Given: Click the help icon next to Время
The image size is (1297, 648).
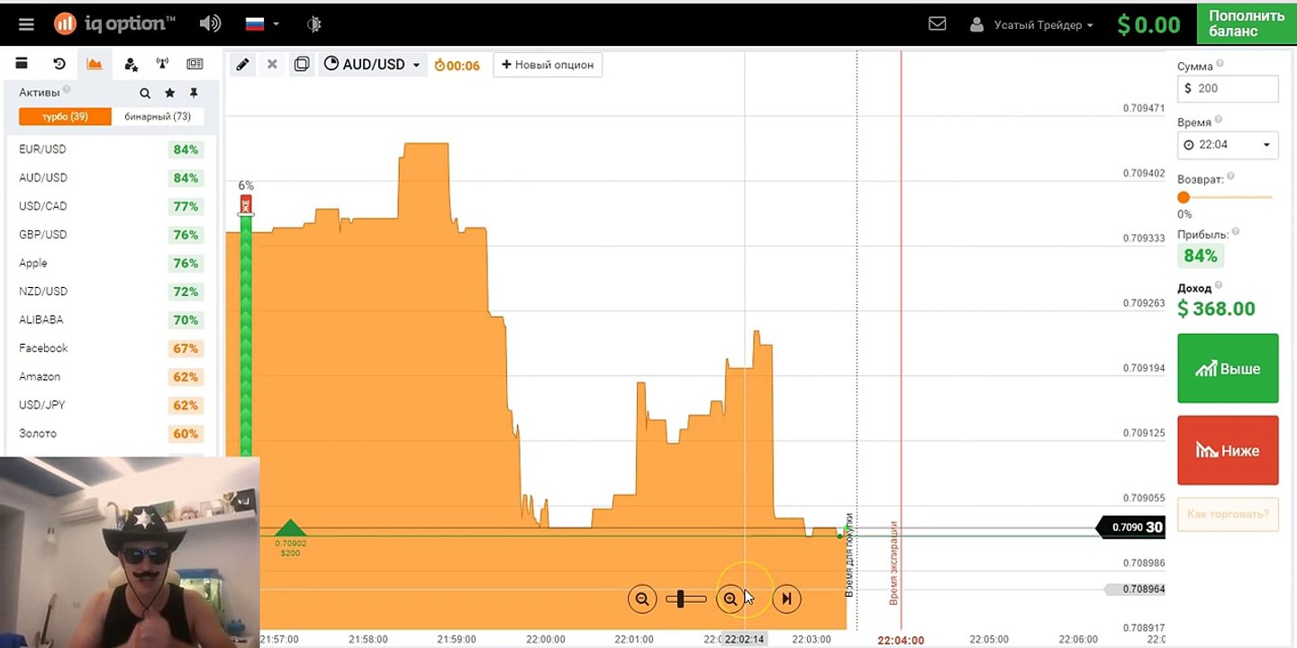Looking at the screenshot, I should (x=1219, y=120).
